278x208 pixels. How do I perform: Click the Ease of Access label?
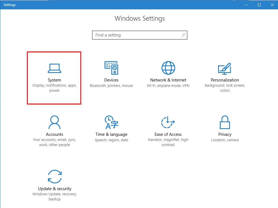[168, 134]
